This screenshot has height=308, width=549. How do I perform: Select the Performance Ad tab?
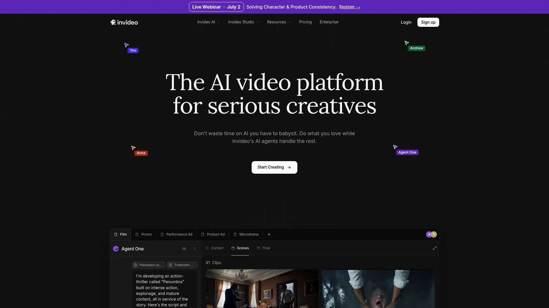pos(176,234)
